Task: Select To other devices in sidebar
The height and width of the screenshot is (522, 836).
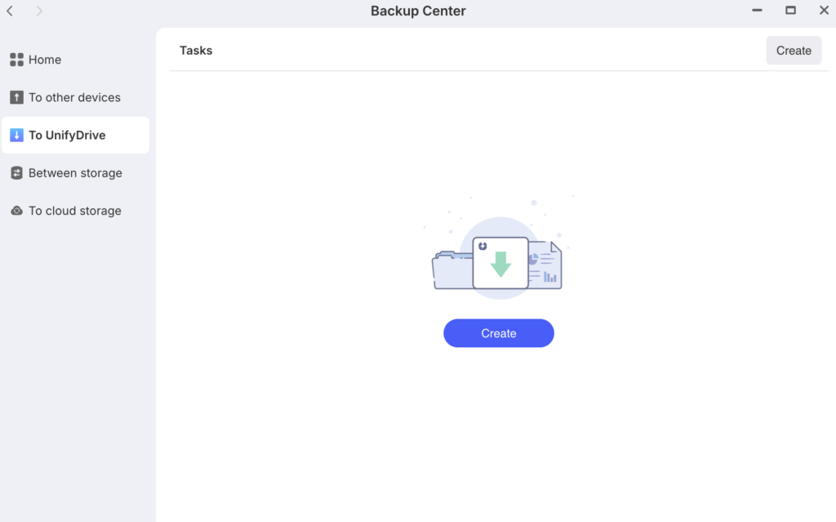Action: [x=76, y=97]
